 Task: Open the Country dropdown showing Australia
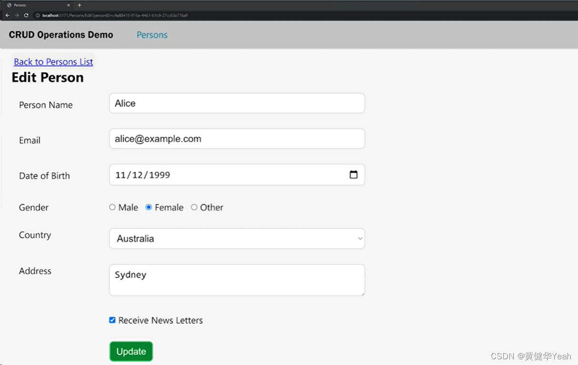point(237,239)
